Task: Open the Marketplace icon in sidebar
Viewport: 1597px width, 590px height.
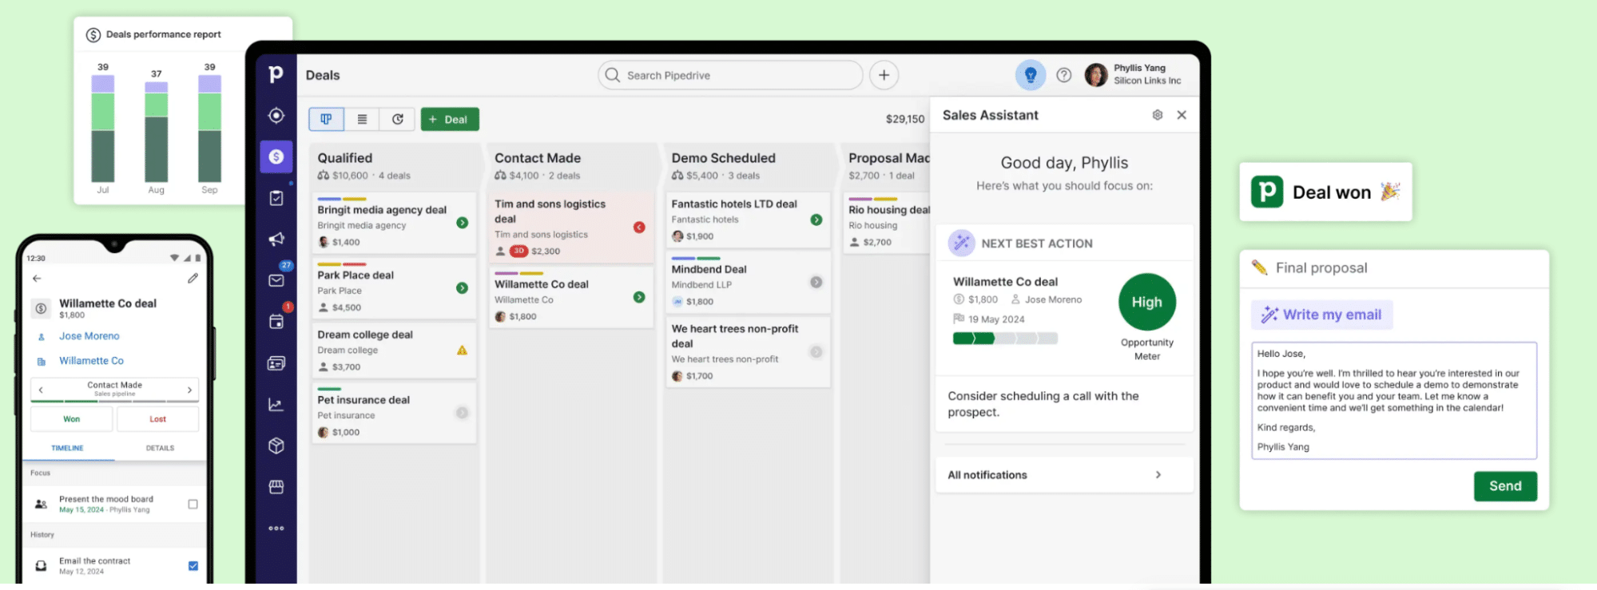Action: (x=276, y=487)
